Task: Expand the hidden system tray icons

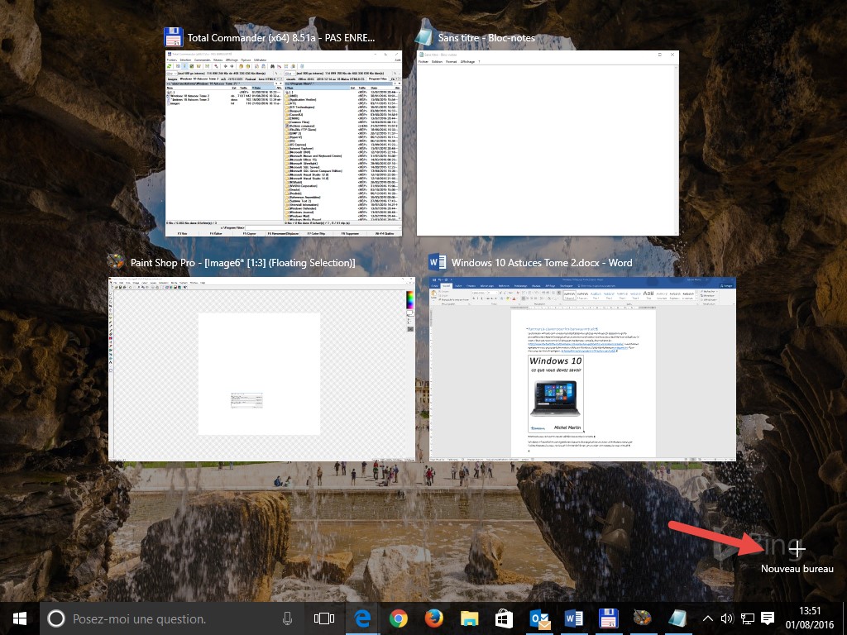Action: pyautogui.click(x=708, y=618)
